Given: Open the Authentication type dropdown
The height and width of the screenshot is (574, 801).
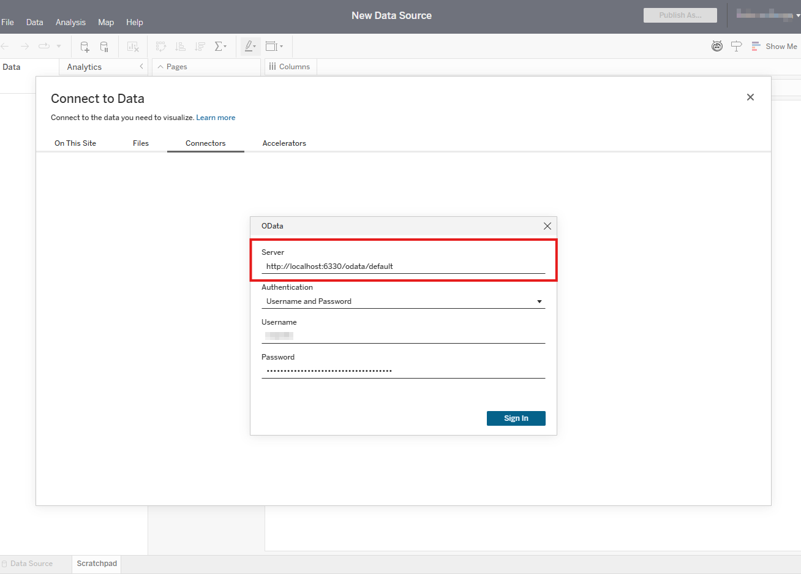Looking at the screenshot, I should (403, 301).
